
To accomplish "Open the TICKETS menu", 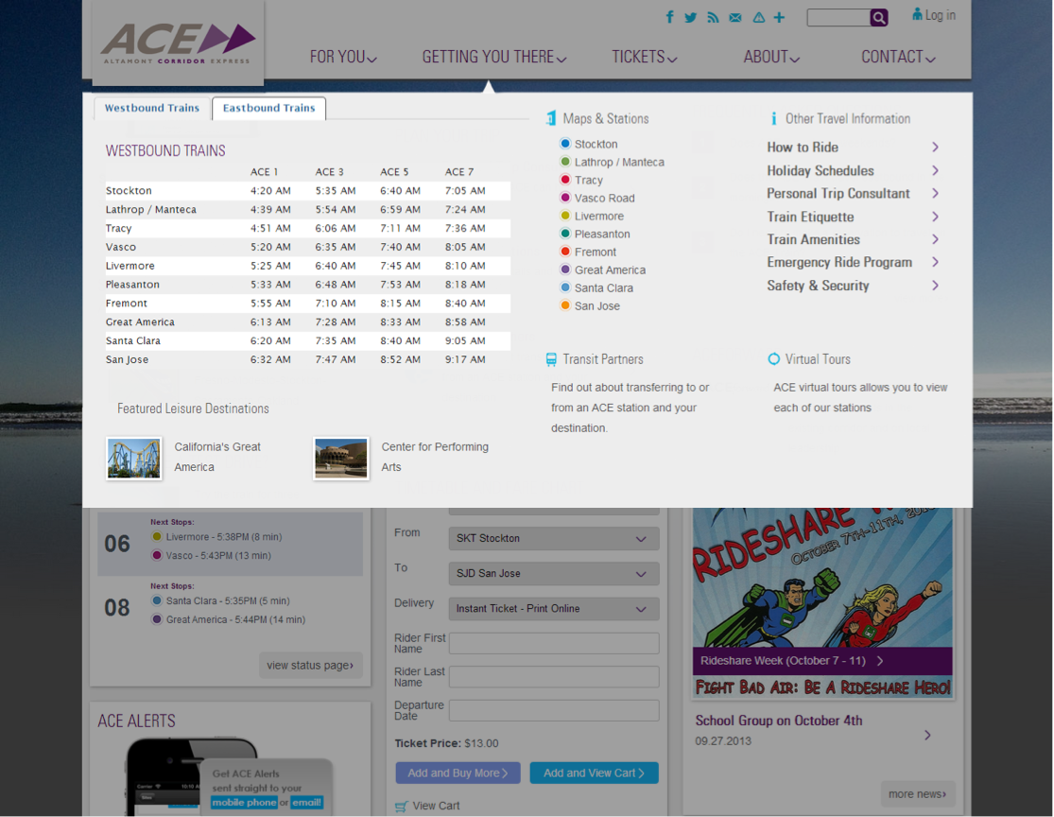I will click(644, 57).
